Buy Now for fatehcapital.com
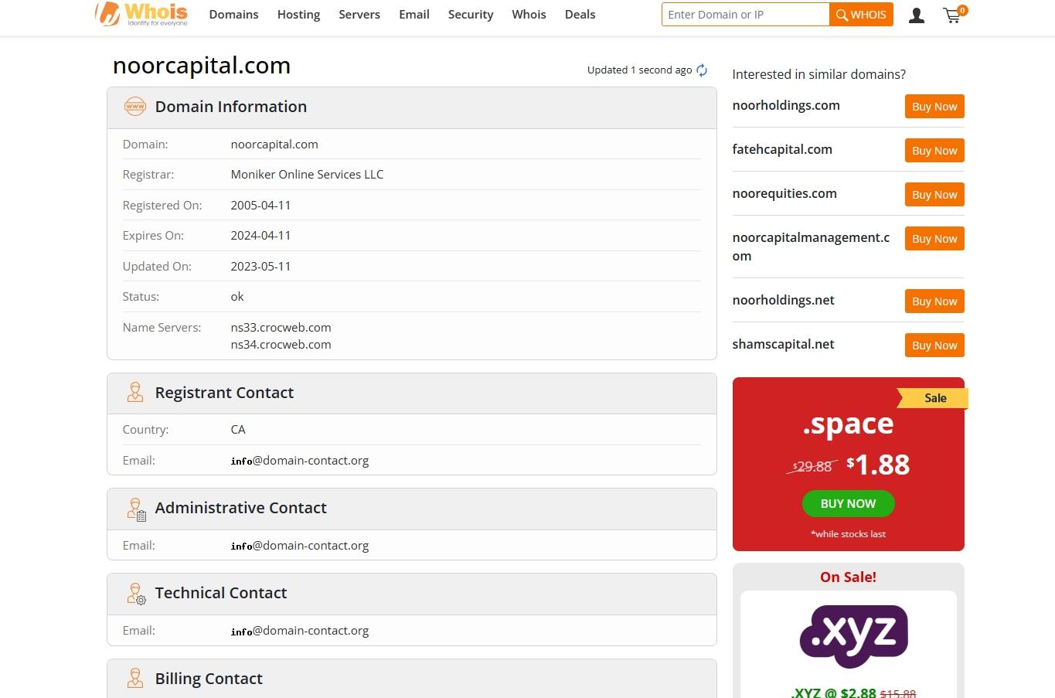Viewport: 1055px width, 698px height. (x=934, y=151)
